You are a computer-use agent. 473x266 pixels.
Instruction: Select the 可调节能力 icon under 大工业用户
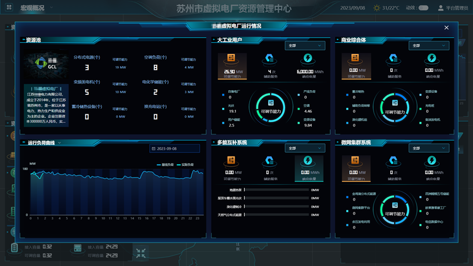point(231,58)
